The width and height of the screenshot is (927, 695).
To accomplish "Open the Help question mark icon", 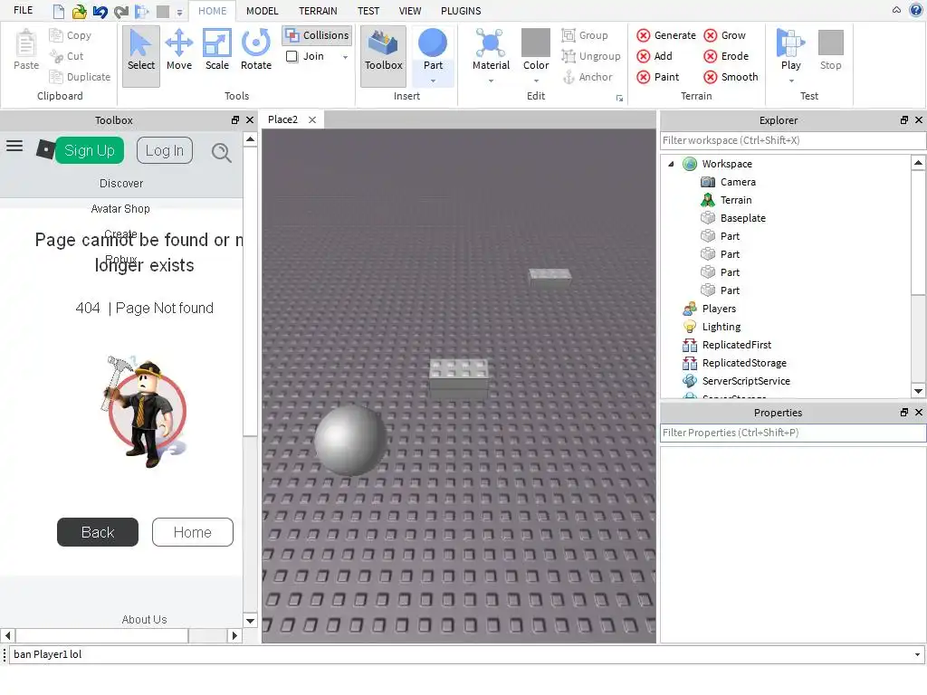I will coord(915,10).
